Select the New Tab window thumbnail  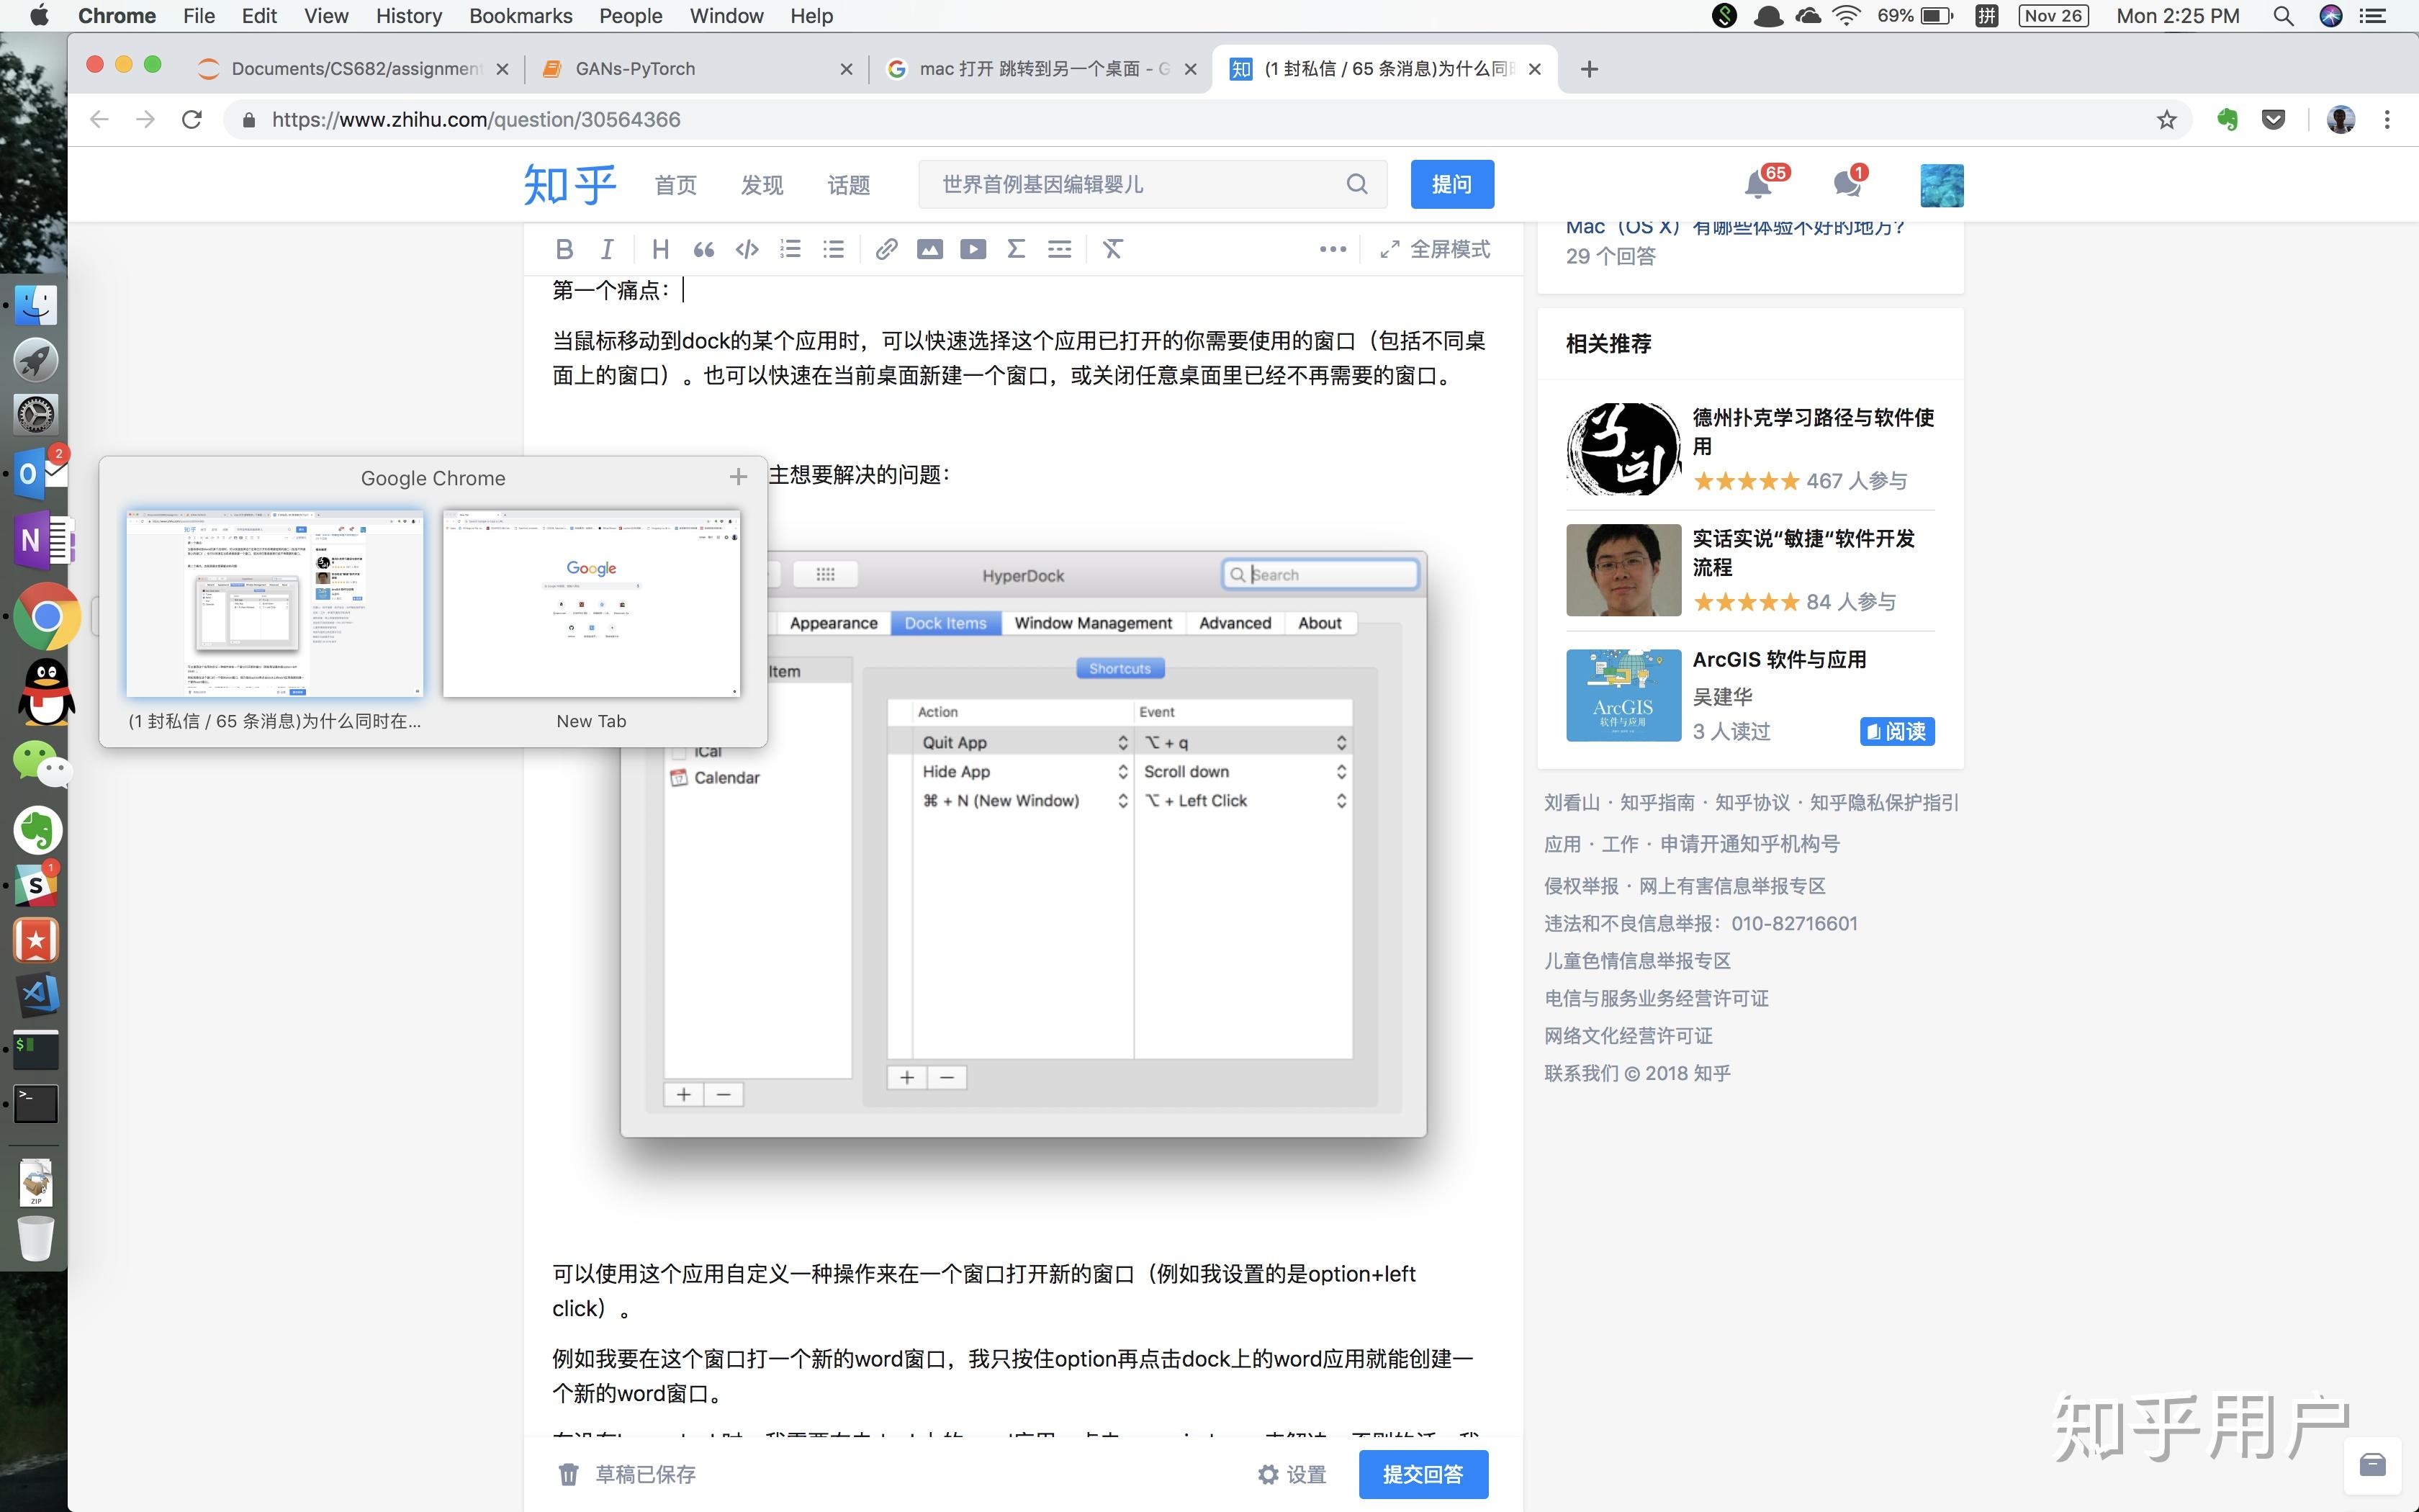click(x=592, y=604)
